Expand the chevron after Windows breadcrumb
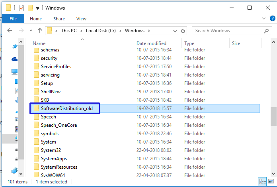This screenshot has width=277, height=187. (149, 31)
